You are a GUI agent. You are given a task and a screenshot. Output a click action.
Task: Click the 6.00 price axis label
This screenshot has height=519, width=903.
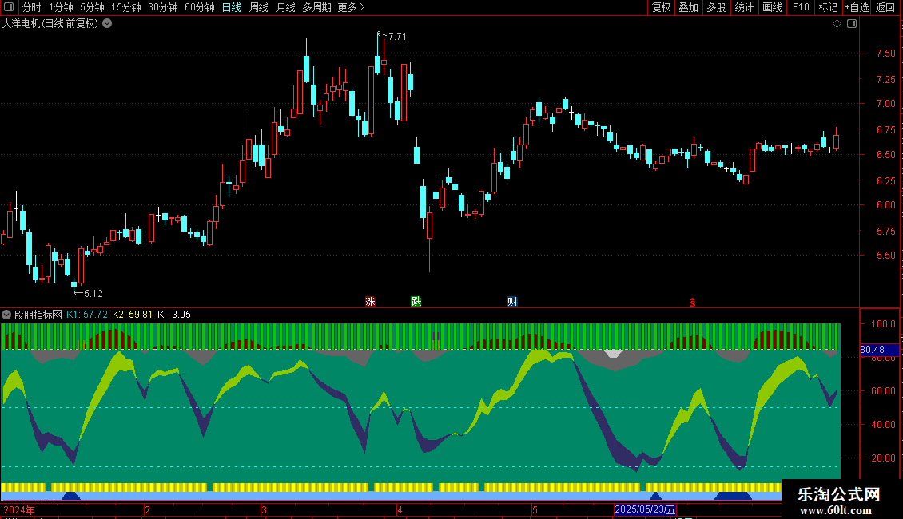[x=885, y=205]
